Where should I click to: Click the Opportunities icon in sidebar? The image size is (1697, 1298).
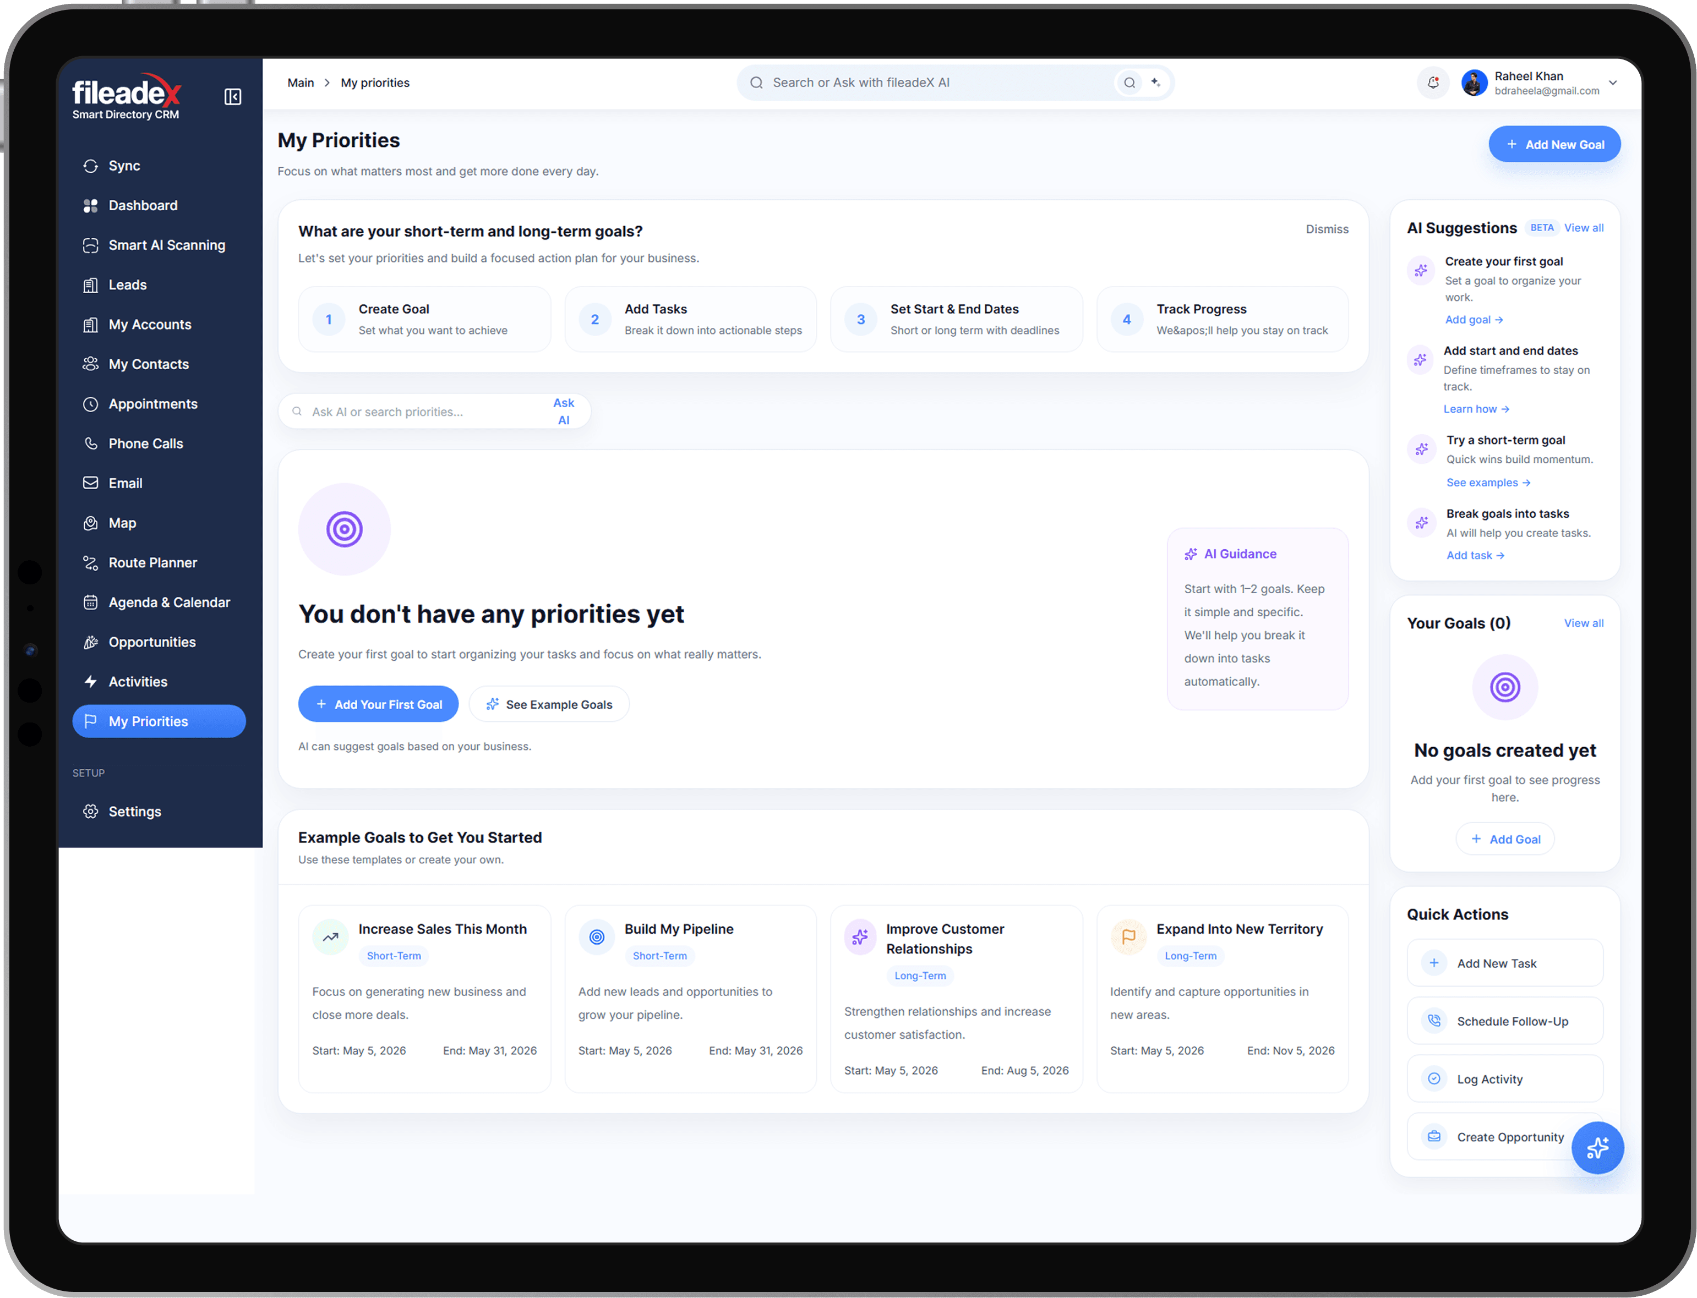[90, 642]
